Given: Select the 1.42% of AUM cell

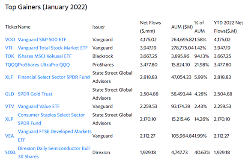Looking at the screenshot, I should pyautogui.click(x=200, y=48).
